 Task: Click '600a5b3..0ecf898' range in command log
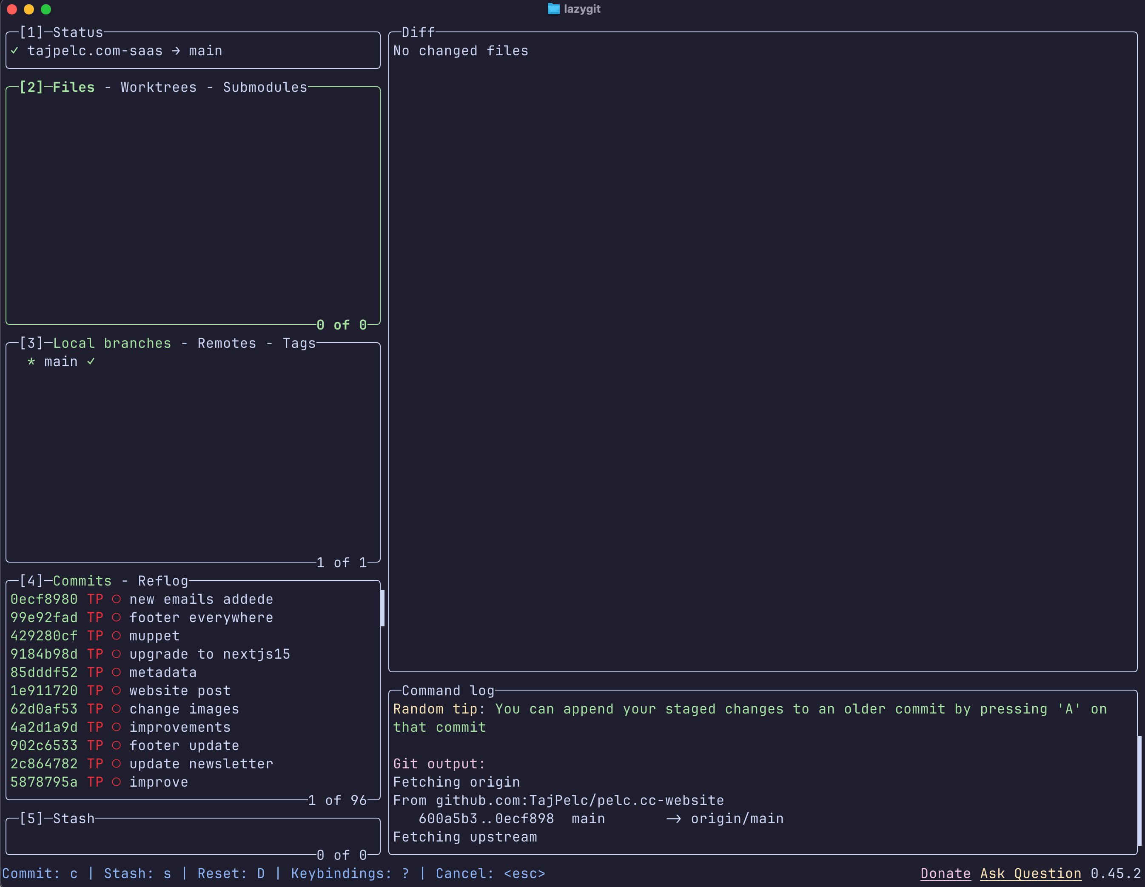(486, 819)
